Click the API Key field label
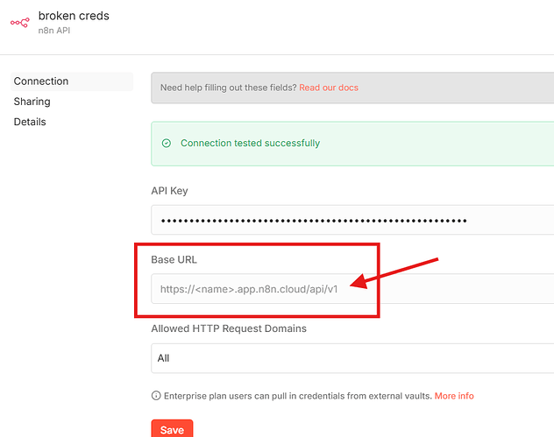 click(169, 191)
